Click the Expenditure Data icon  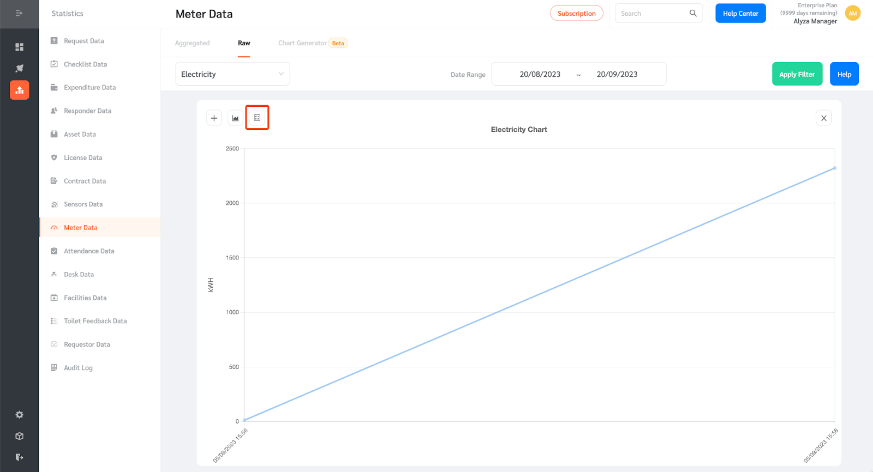(x=54, y=87)
